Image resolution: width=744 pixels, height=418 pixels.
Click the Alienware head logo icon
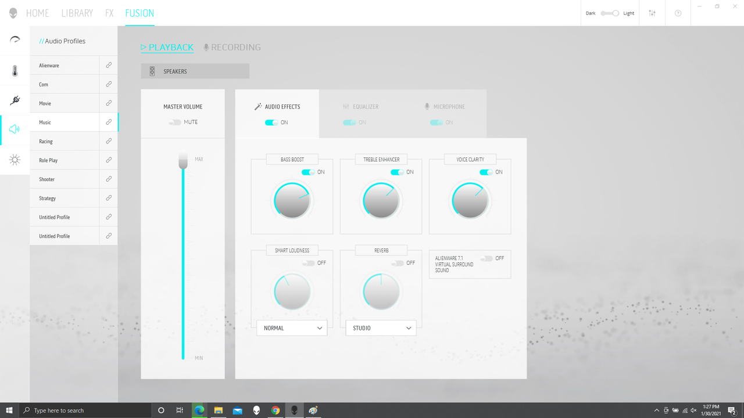point(13,13)
